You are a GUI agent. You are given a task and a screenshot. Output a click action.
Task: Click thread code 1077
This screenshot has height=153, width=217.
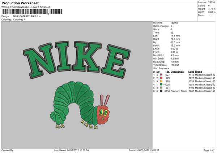191,78
